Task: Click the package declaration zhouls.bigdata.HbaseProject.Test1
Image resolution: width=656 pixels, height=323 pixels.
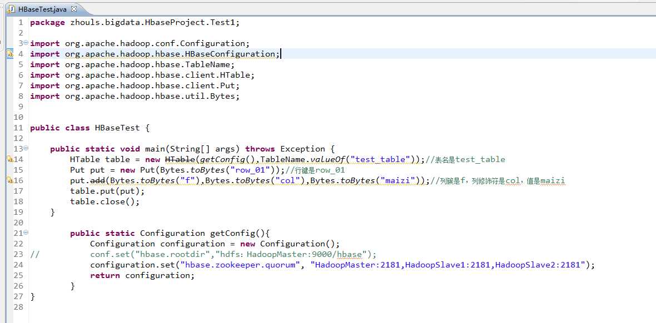Action: coord(155,23)
